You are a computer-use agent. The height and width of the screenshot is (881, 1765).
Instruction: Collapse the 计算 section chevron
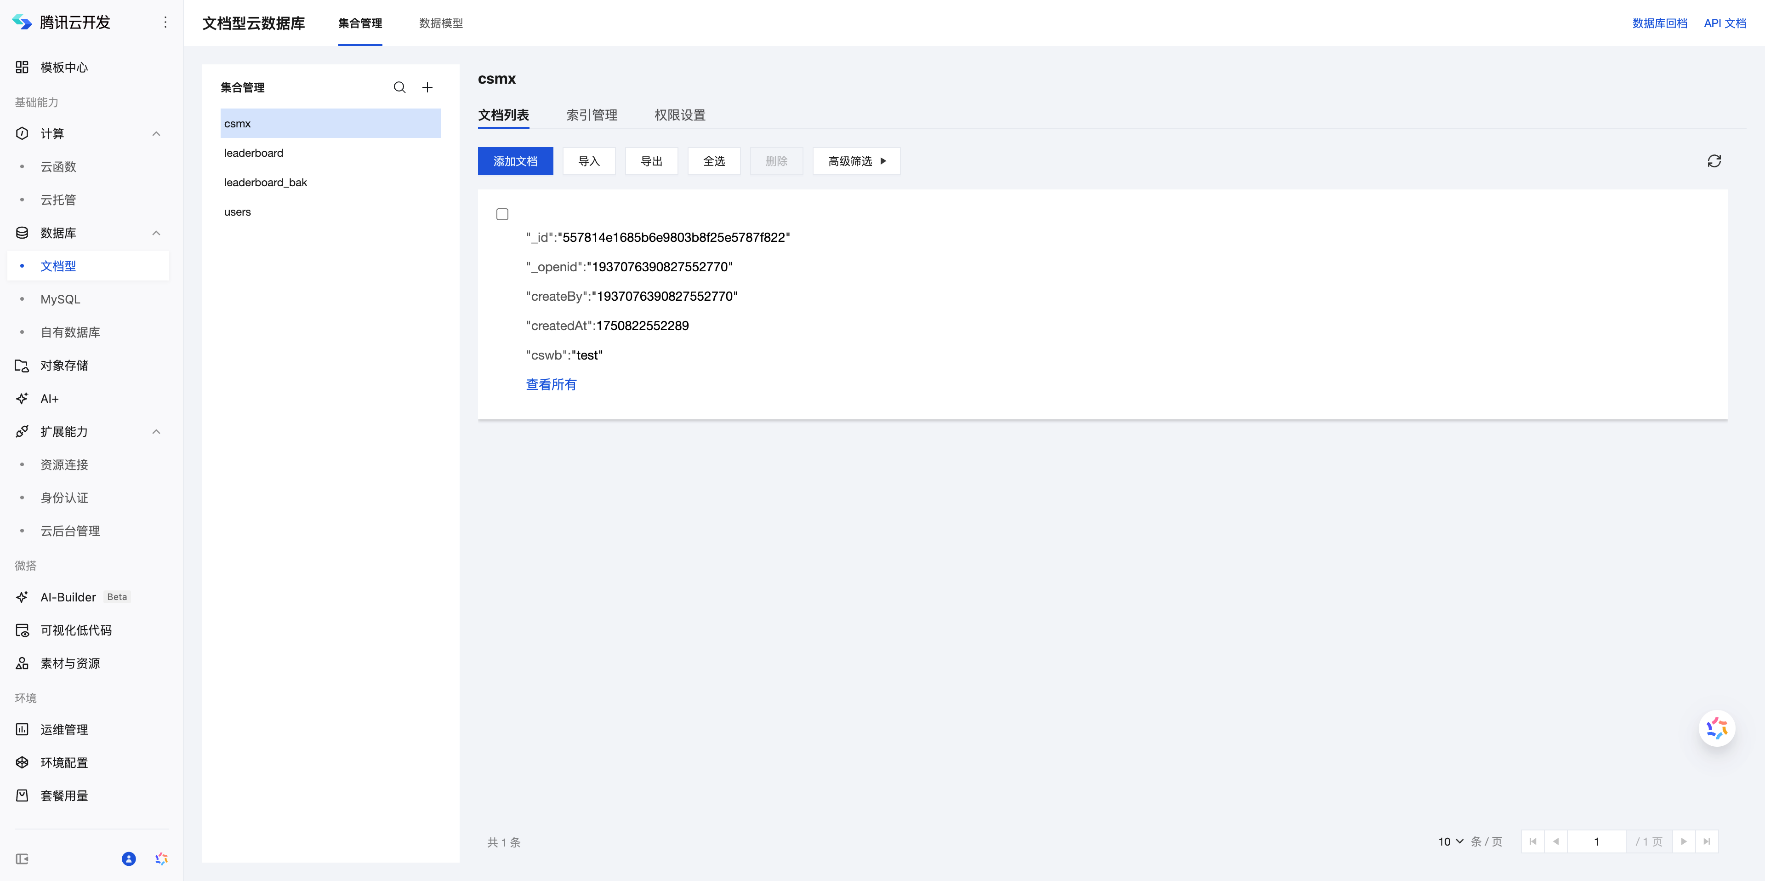[x=156, y=134]
